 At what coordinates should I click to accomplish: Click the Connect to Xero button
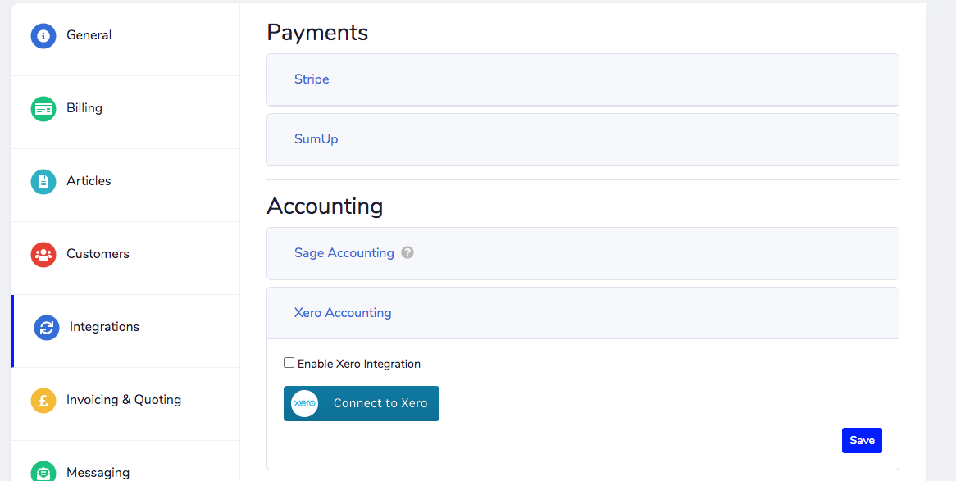coord(362,404)
